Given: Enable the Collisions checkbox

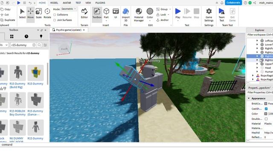Looking at the screenshot, I should coord(55,15).
